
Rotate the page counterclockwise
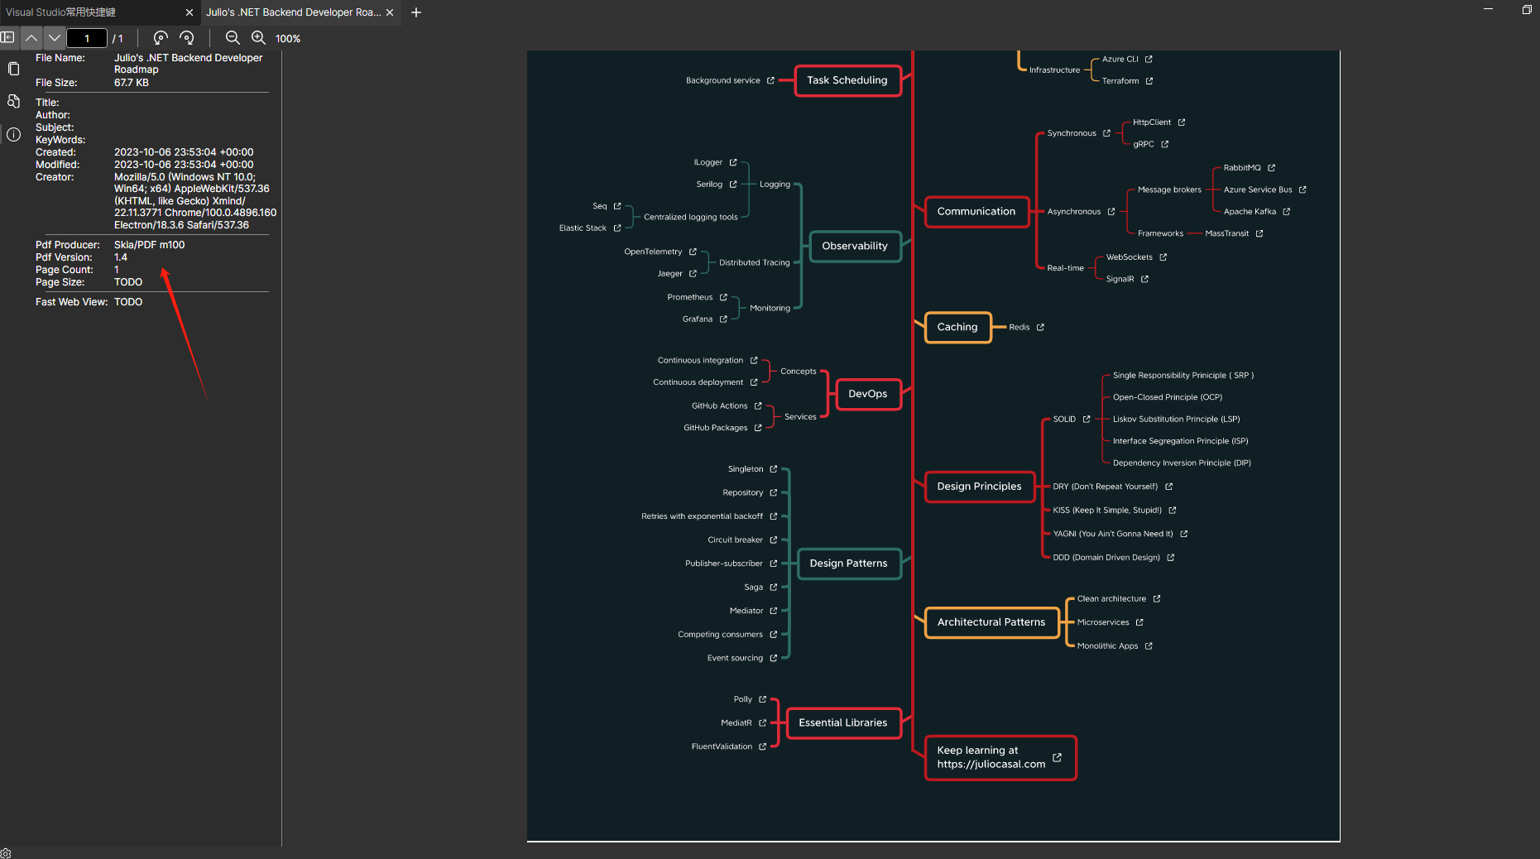tap(161, 38)
